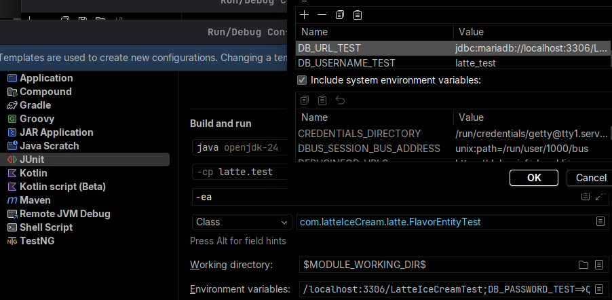
Task: Open VM options macro list icon
Action: pyautogui.click(x=585, y=196)
